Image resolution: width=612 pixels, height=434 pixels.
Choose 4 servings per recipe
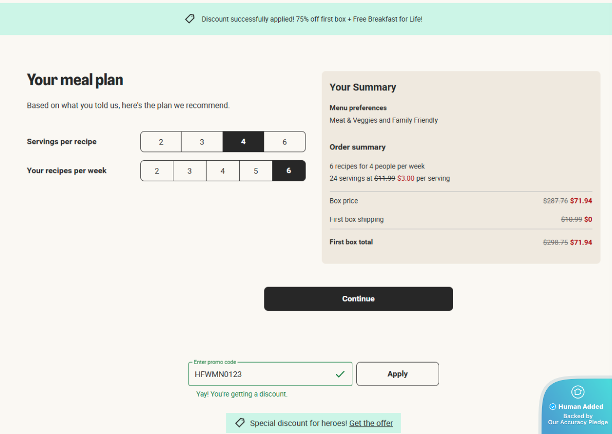coord(243,142)
